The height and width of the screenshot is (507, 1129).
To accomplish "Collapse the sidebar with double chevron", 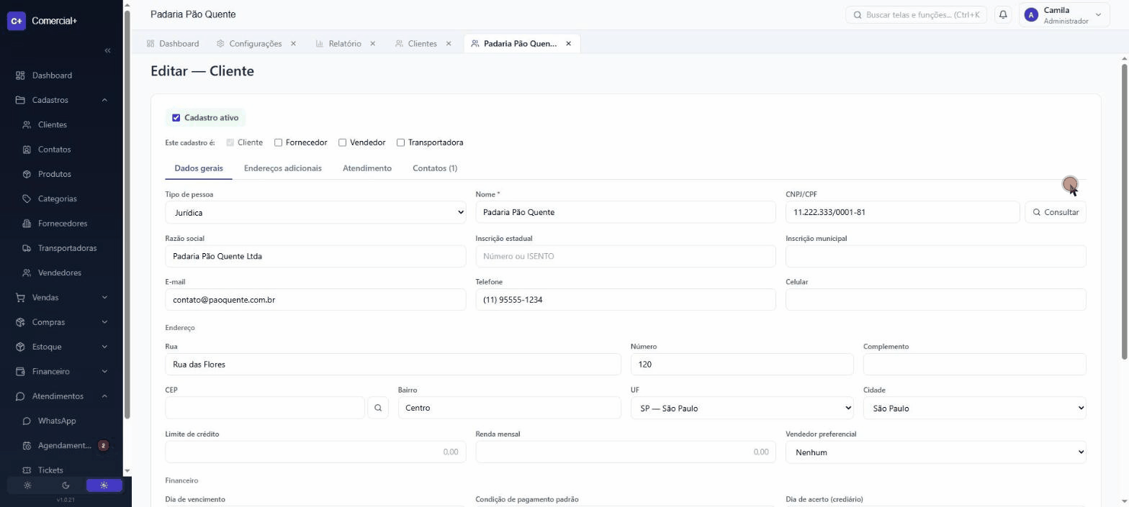I will pos(107,50).
